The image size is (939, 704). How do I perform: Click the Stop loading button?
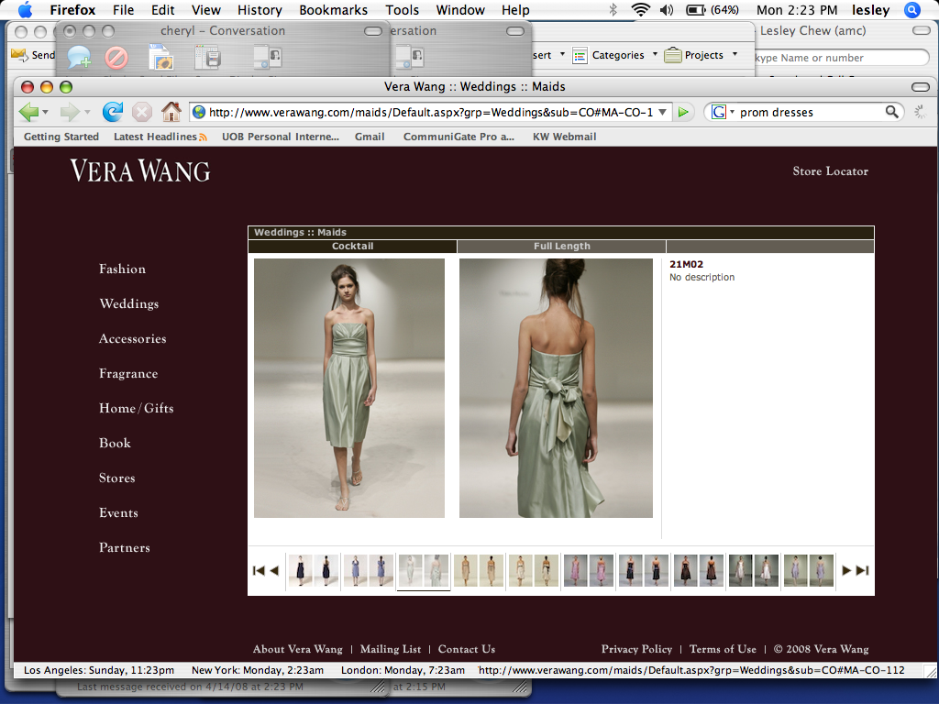tap(142, 112)
